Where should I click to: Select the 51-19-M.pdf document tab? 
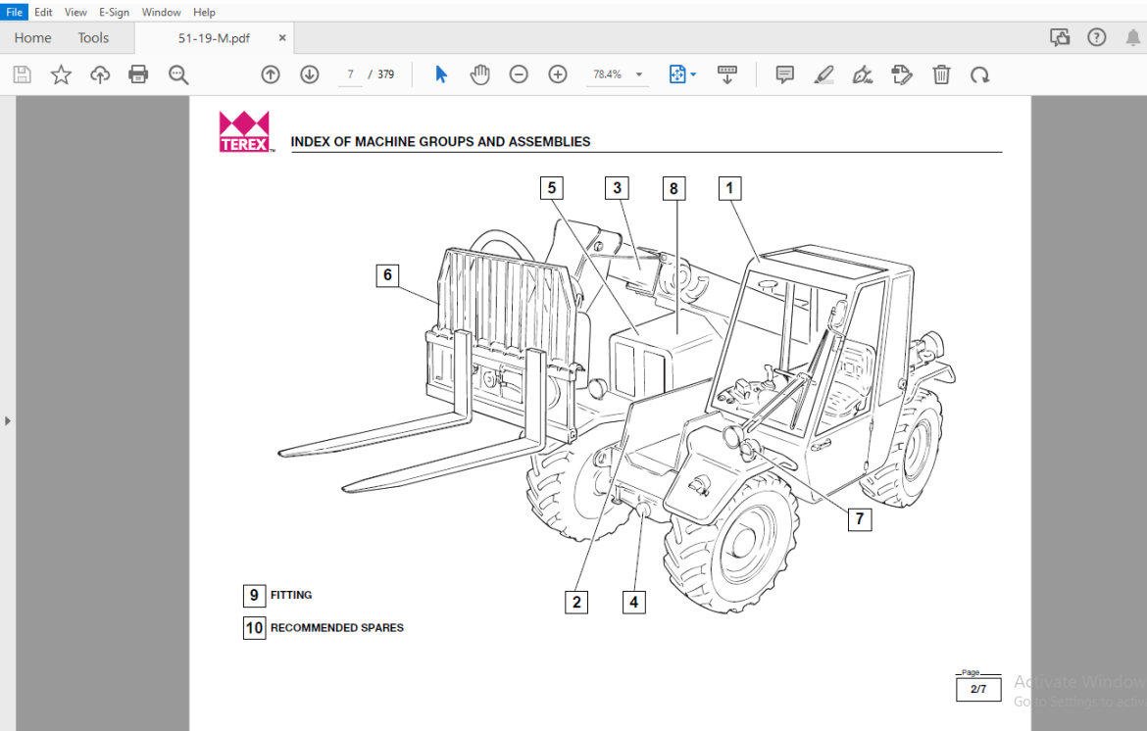click(x=214, y=38)
